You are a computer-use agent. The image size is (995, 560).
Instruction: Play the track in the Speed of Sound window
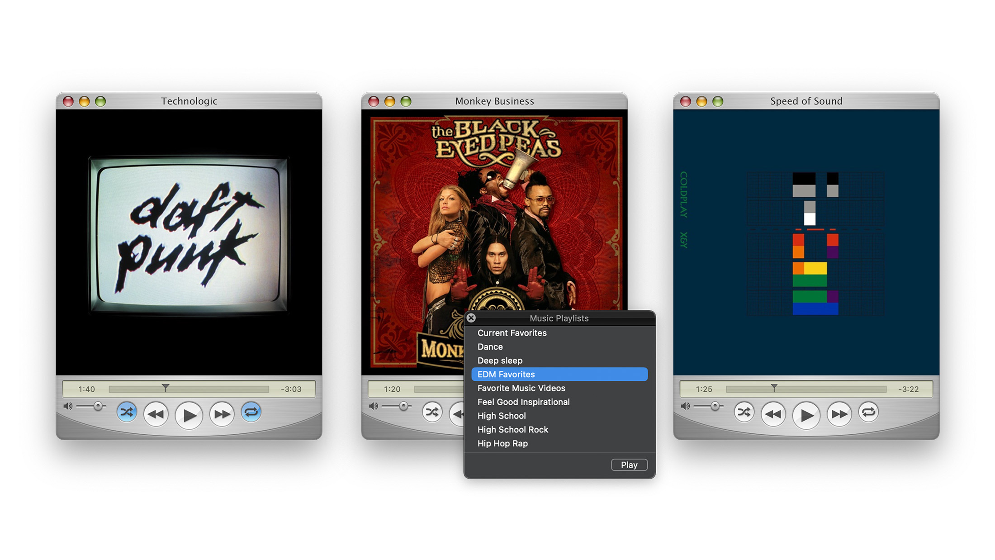coord(806,414)
